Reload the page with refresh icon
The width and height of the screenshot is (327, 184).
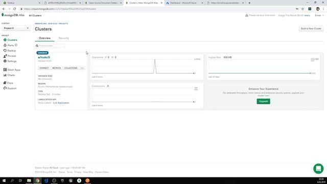(15, 9)
